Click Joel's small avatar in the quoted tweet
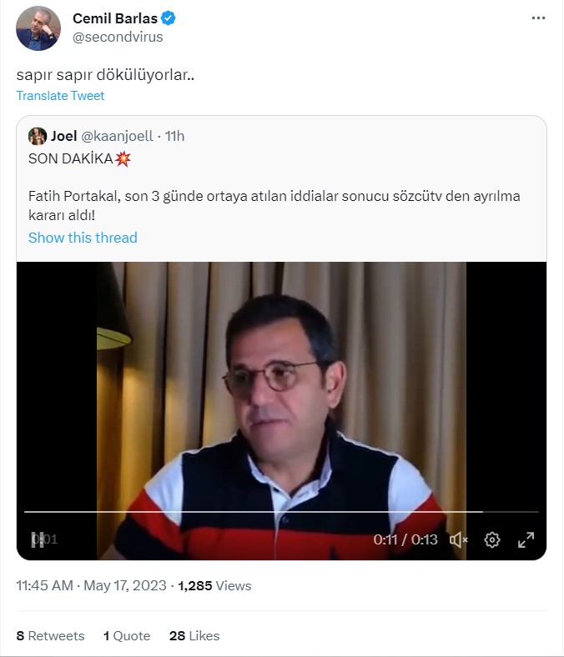564x657 pixels. coord(38,136)
